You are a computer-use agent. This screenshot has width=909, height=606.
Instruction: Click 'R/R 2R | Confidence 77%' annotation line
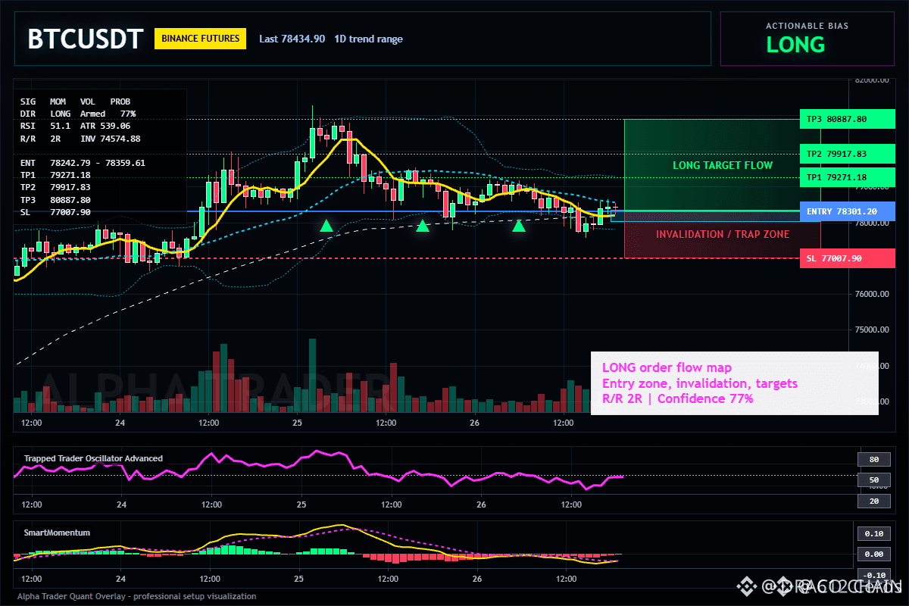point(678,398)
